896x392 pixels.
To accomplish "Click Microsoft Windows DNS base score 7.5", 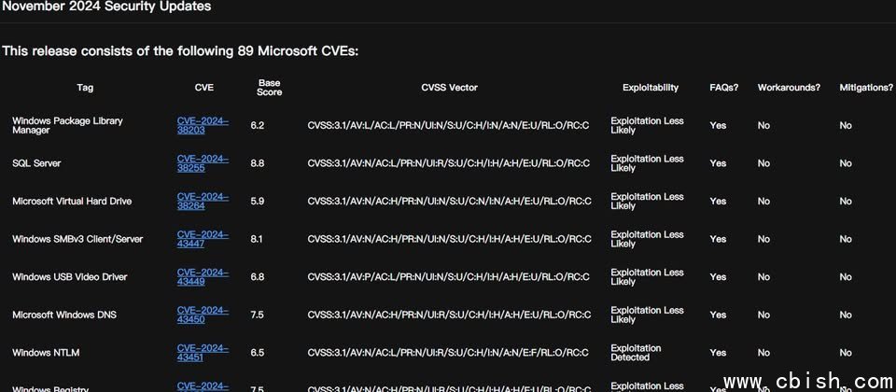I will pyautogui.click(x=257, y=315).
